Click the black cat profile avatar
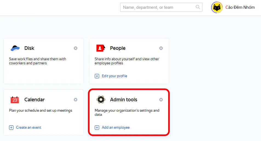 tap(217, 7)
